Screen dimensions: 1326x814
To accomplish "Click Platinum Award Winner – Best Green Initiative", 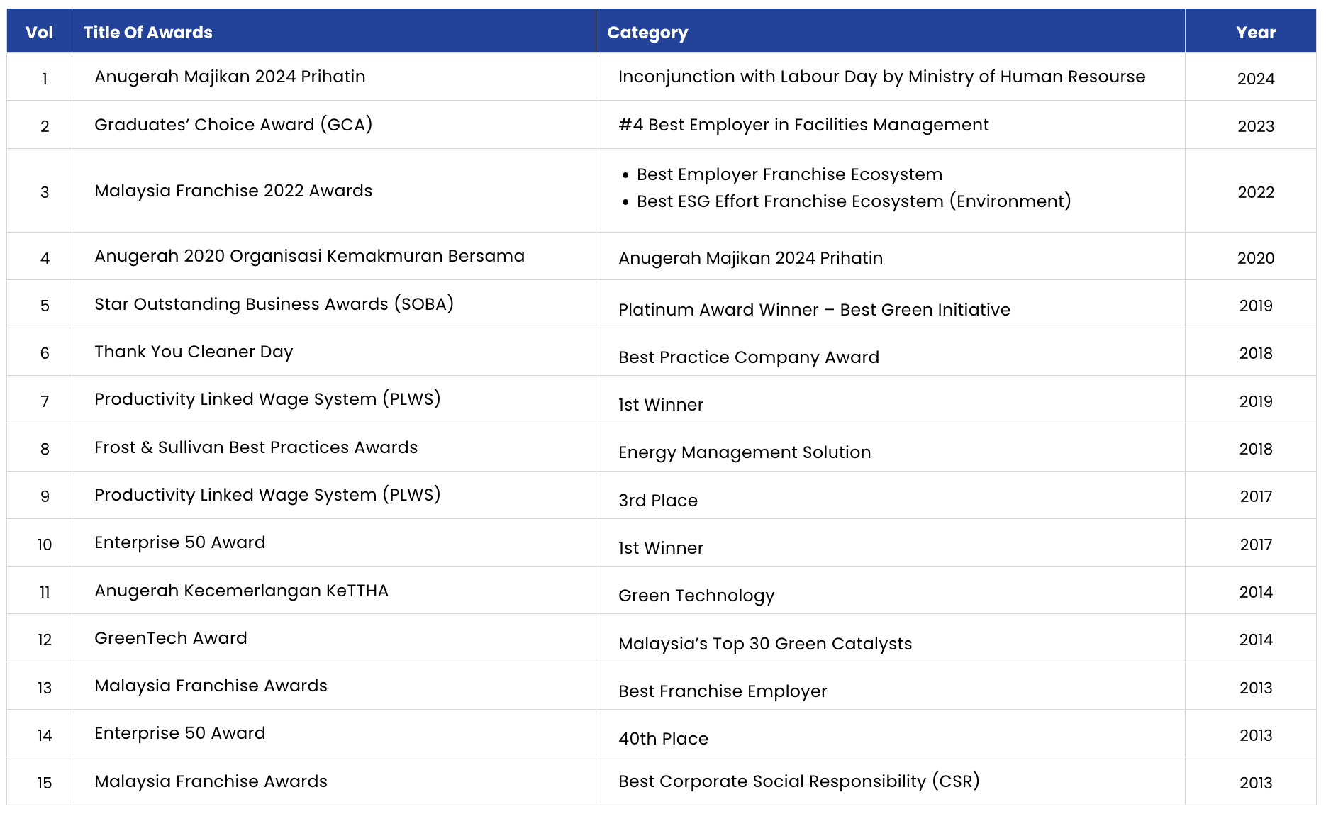I will pyautogui.click(x=814, y=310).
